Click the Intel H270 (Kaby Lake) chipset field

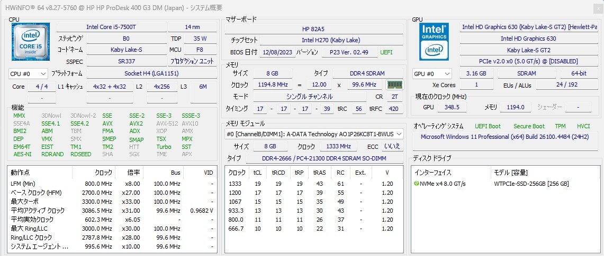point(331,40)
